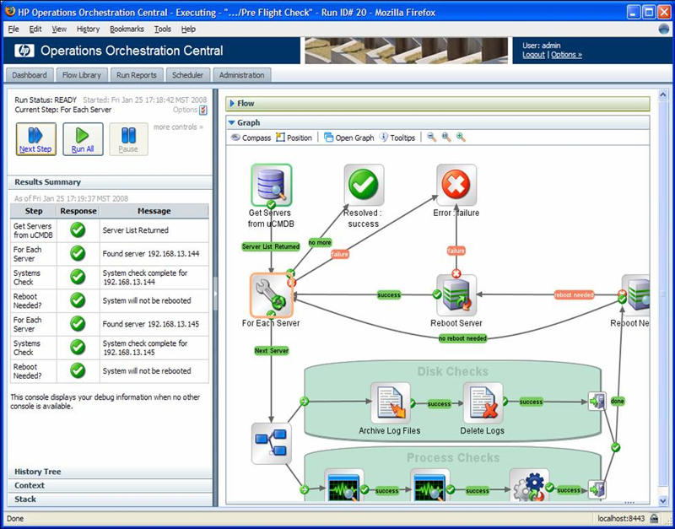The height and width of the screenshot is (529, 675).
Task: Open the Help menu
Action: tap(188, 29)
